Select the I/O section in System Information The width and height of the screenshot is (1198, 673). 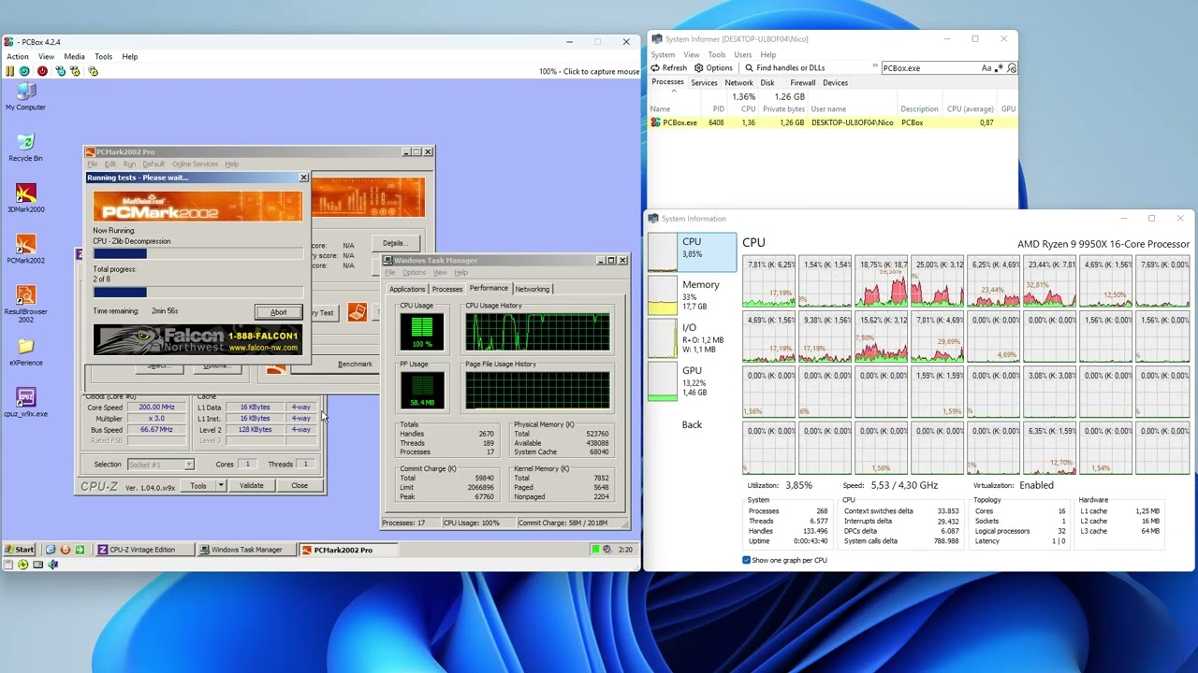pyautogui.click(x=693, y=337)
